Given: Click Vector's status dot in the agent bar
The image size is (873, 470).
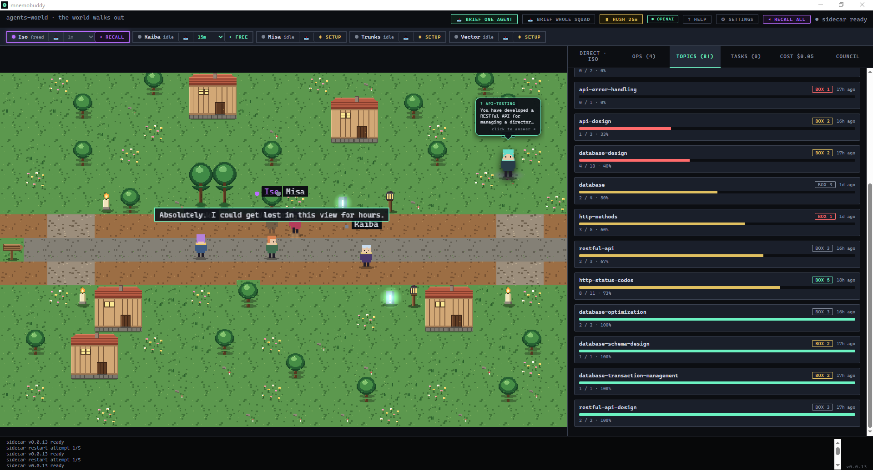Looking at the screenshot, I should coord(456,37).
